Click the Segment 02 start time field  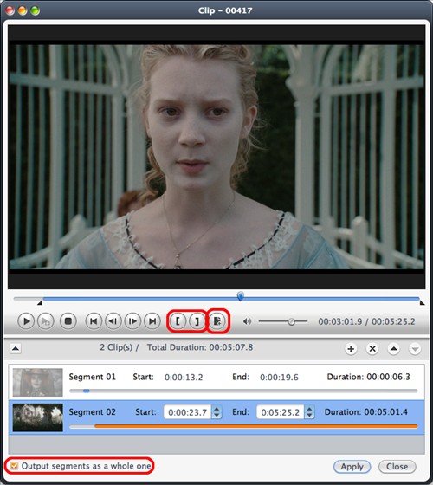pos(187,412)
